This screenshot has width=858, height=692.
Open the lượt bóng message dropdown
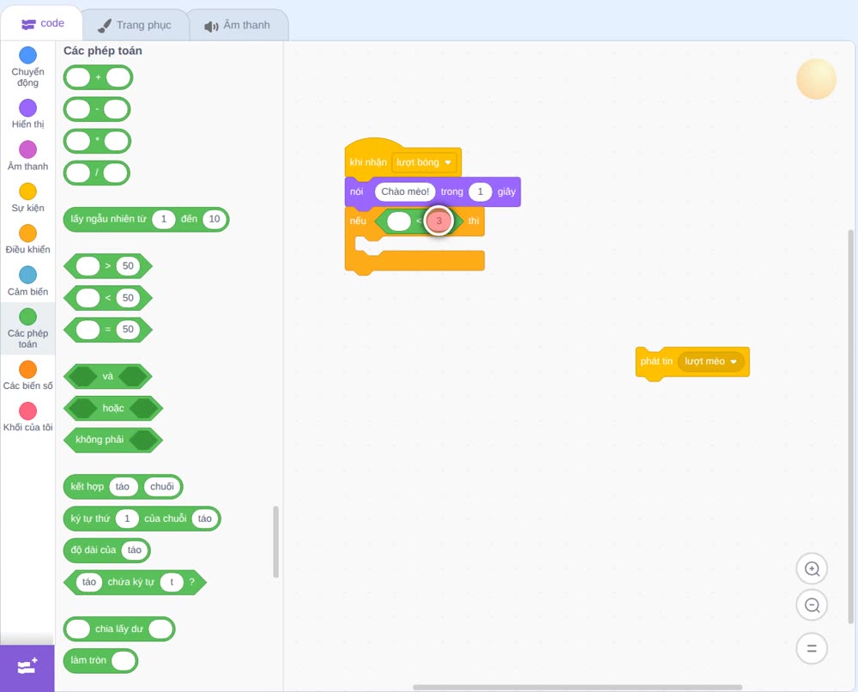[x=424, y=162]
